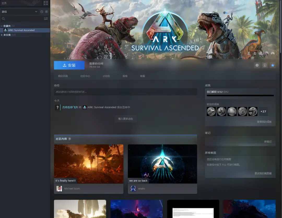Click help icon beside 社区内容
Viewport: 282px width, 218px height.
tap(70, 139)
